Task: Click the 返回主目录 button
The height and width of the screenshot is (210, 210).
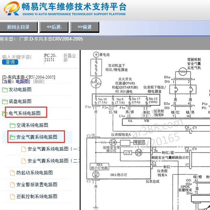Action: [19, 27]
